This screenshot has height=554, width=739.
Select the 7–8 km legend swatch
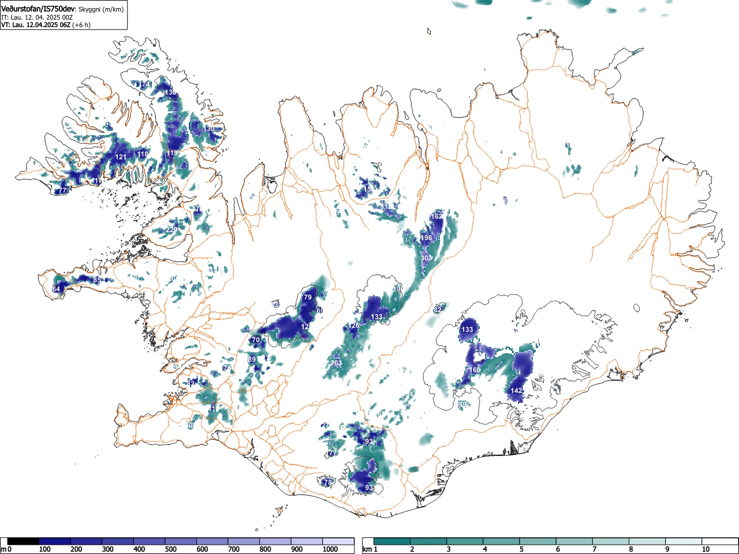[611, 541]
